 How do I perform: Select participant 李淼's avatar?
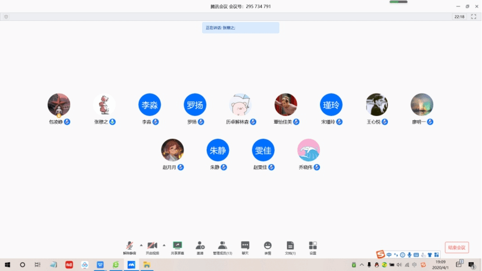pyautogui.click(x=149, y=105)
